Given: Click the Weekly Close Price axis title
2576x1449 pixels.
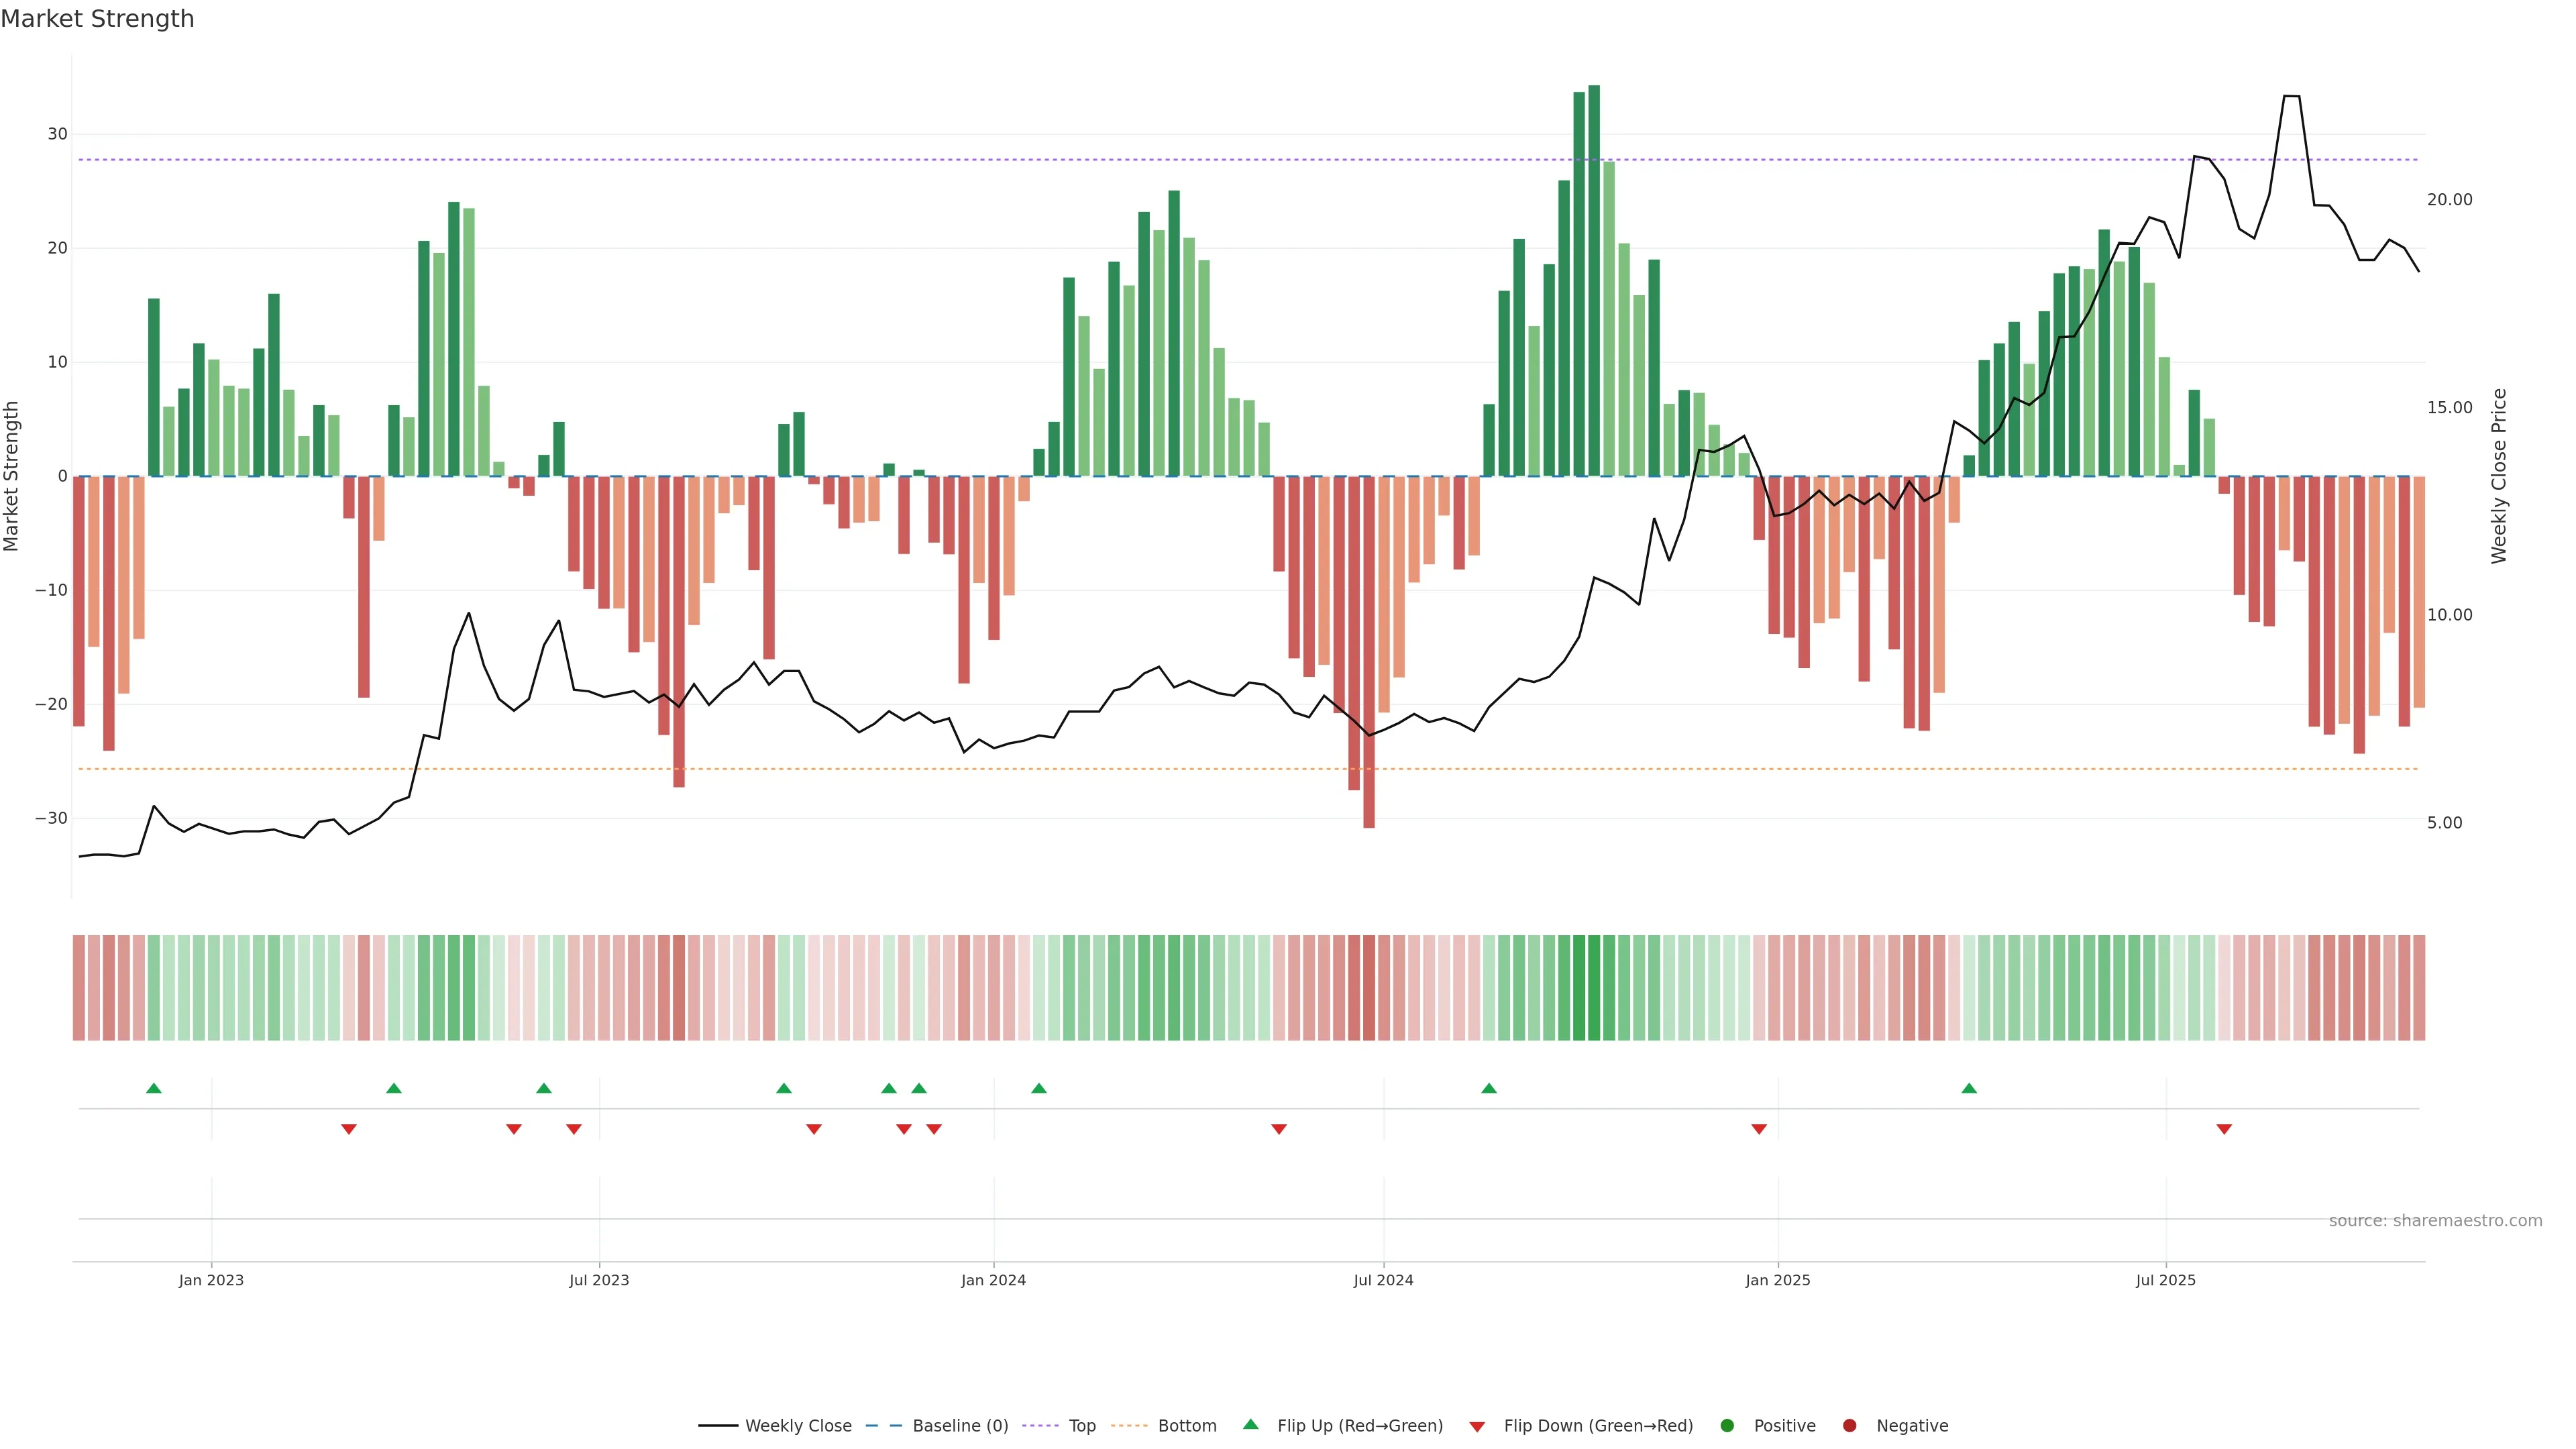Looking at the screenshot, I should tap(2499, 476).
